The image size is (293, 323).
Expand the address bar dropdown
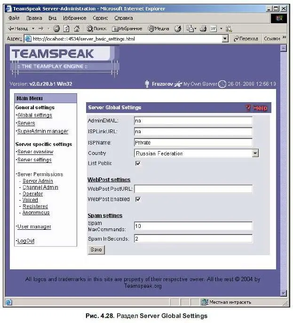(225, 39)
